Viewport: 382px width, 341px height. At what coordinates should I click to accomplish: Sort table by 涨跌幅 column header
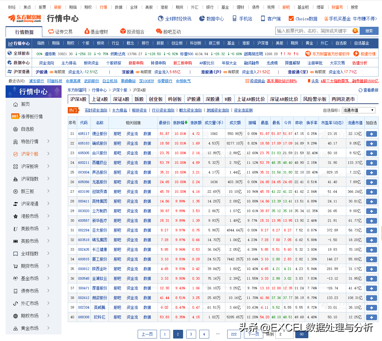pyautogui.click(x=180, y=123)
